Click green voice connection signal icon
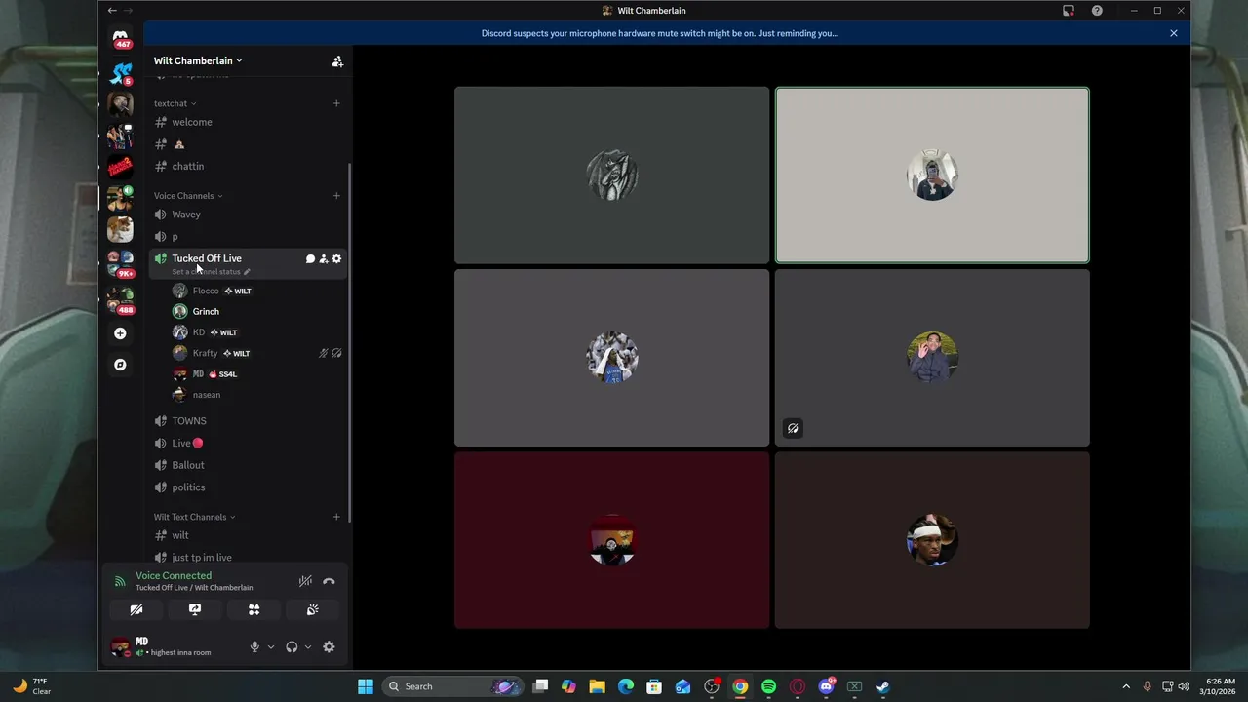The image size is (1248, 702). (120, 581)
